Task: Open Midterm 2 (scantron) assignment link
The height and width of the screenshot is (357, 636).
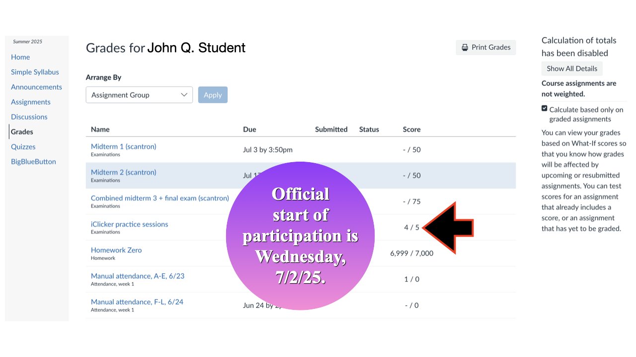Action: click(x=124, y=172)
